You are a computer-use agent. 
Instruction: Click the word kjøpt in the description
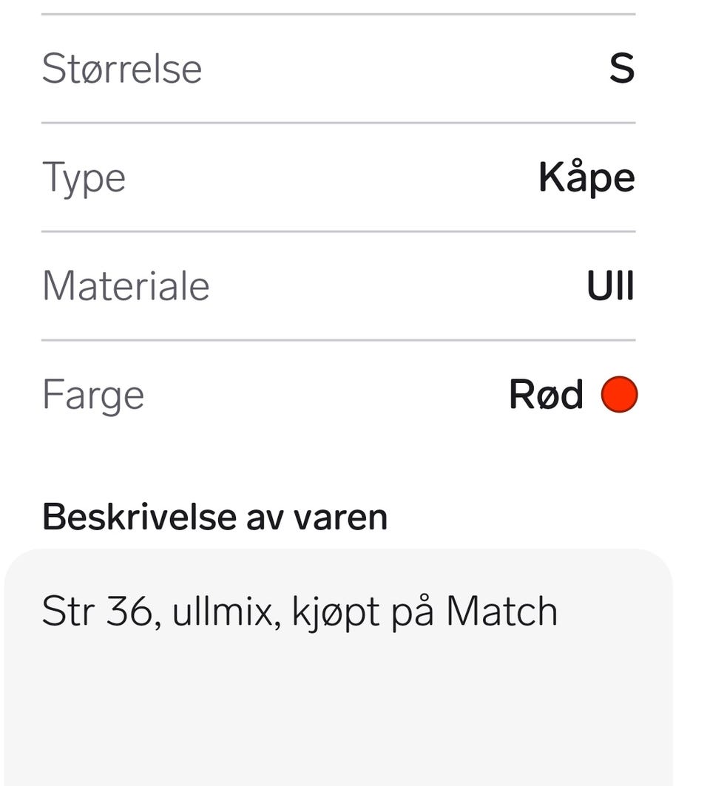[336, 614]
